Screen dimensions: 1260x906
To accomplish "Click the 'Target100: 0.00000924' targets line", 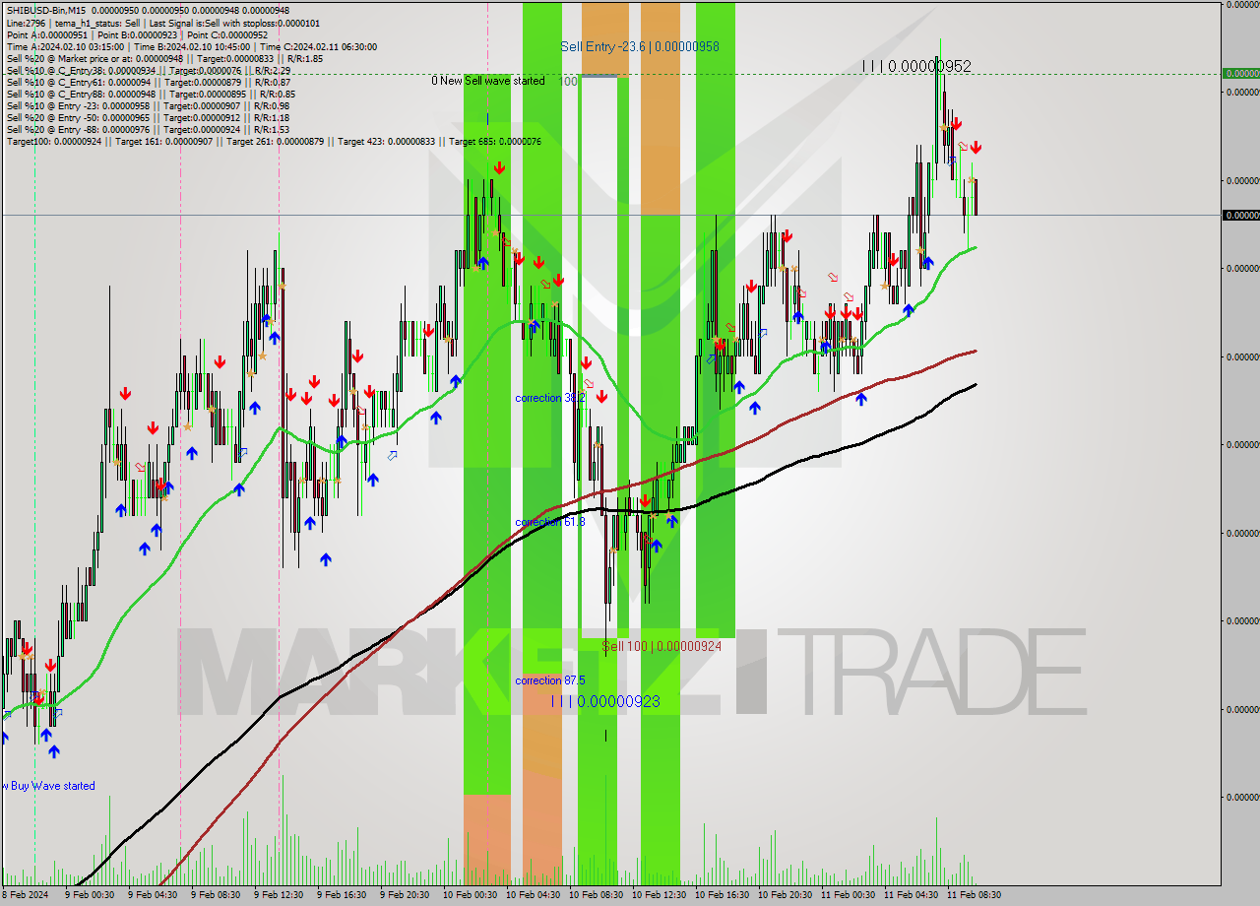I will [x=274, y=141].
